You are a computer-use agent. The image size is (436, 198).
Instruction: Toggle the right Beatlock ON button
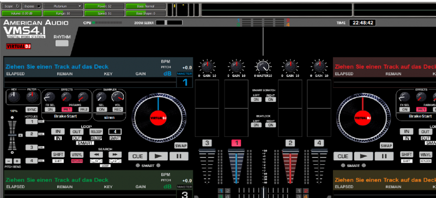click(270, 125)
